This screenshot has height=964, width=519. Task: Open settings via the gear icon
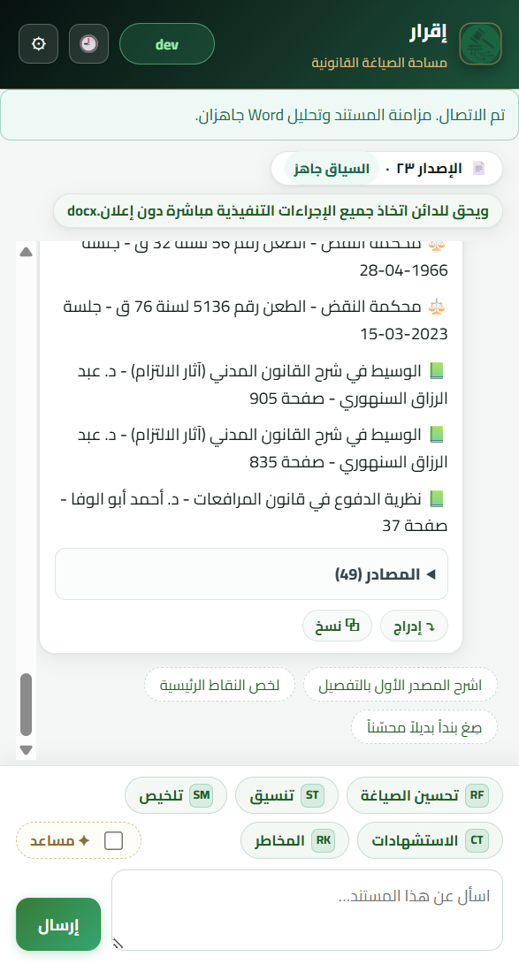[x=38, y=43]
